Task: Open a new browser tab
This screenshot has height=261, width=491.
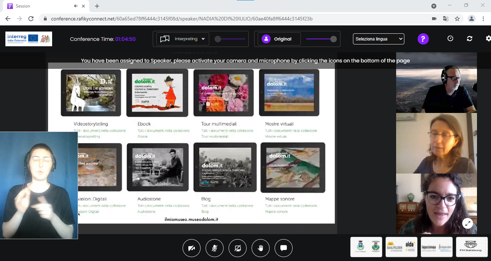Action: pos(97,6)
